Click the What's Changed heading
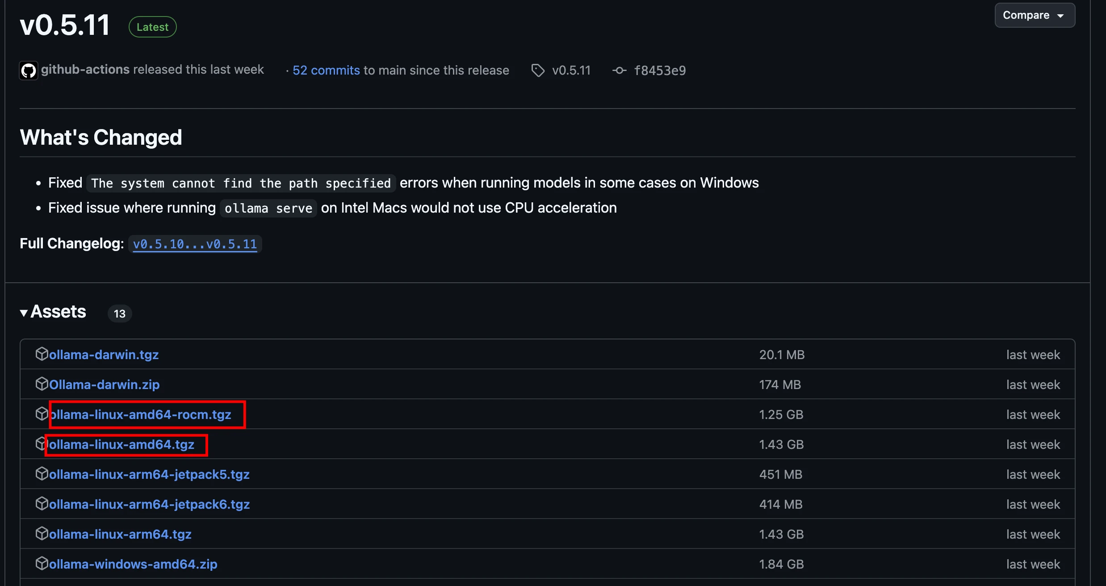This screenshot has height=586, width=1106. coord(101,137)
